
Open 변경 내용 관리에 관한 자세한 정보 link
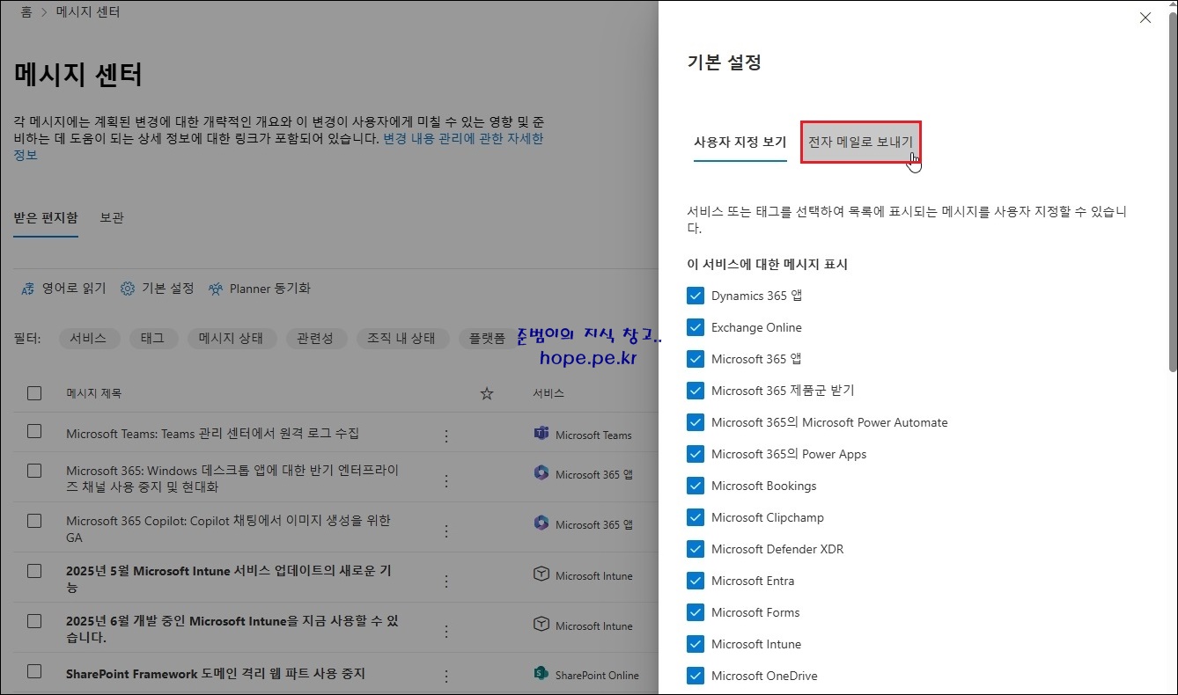pyautogui.click(x=463, y=139)
